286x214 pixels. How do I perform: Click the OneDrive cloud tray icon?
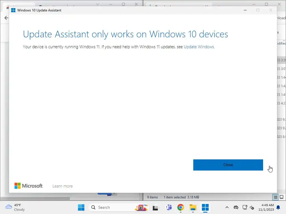pyautogui.click(x=236, y=207)
